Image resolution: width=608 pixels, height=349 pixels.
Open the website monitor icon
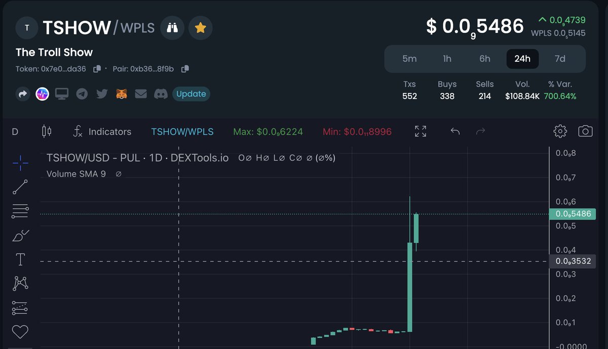point(62,94)
